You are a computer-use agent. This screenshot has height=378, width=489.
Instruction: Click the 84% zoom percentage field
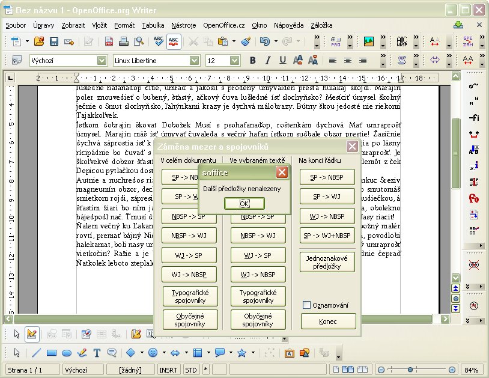click(471, 370)
